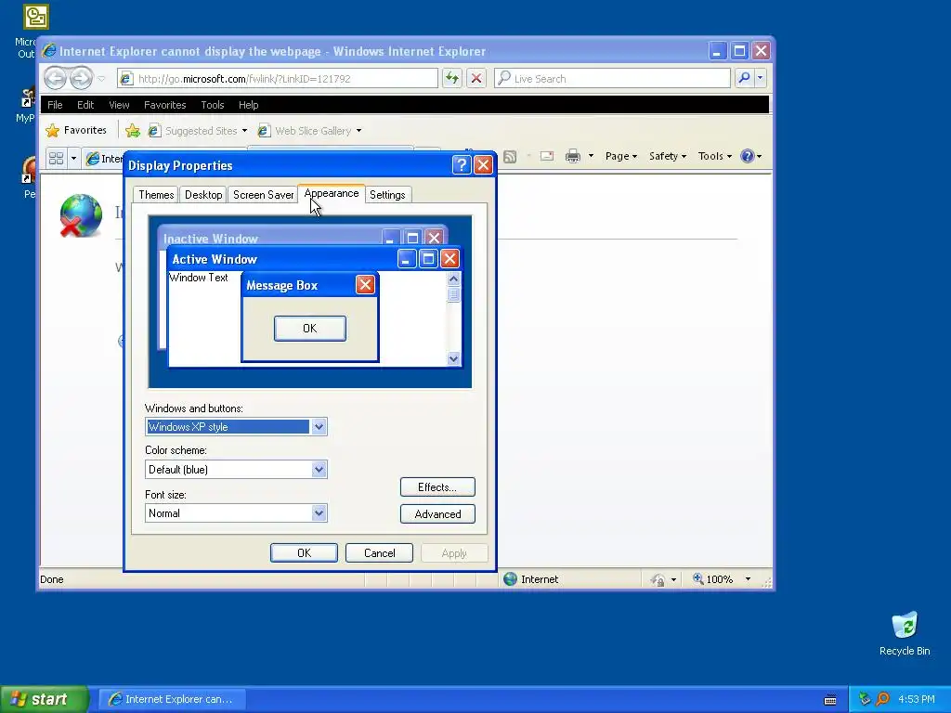Open the Help menu in Internet Explorer
The height and width of the screenshot is (713, 951).
[248, 105]
